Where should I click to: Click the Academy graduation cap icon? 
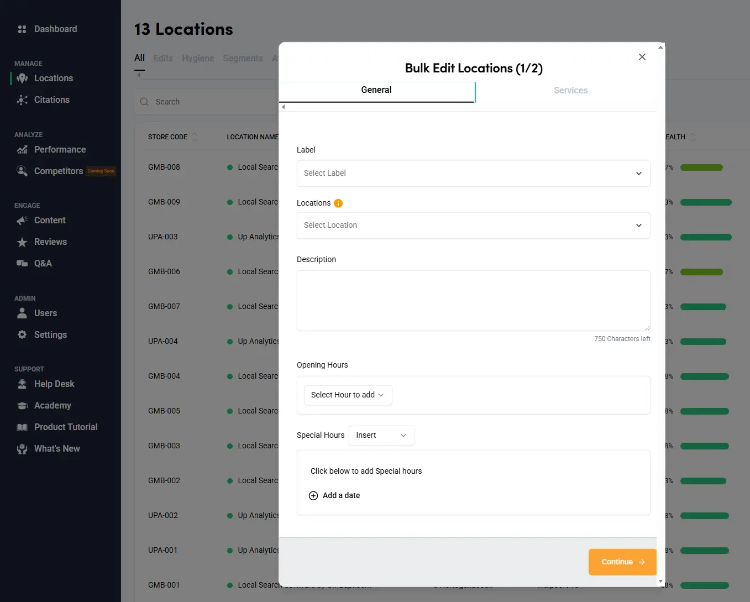click(x=22, y=406)
